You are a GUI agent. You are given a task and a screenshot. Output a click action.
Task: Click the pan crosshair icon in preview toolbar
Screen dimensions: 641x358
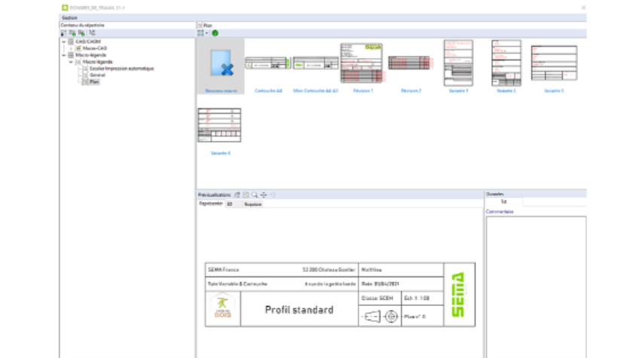pos(264,194)
